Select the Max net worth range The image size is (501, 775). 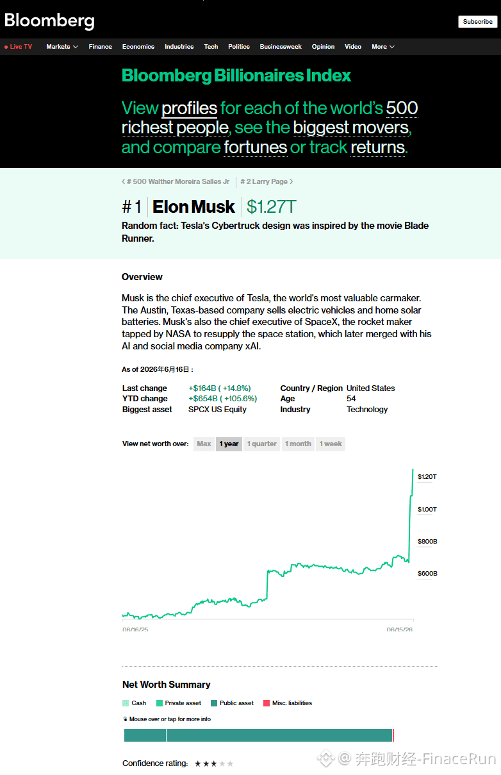coord(204,444)
